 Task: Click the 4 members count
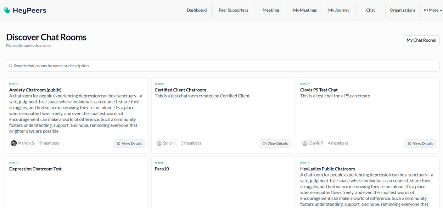point(338,143)
